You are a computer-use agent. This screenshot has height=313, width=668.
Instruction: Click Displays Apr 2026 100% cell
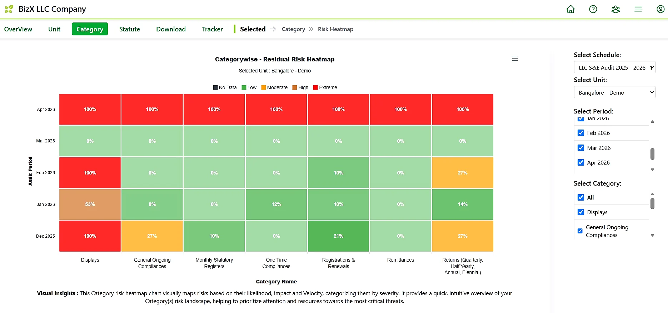click(x=90, y=109)
